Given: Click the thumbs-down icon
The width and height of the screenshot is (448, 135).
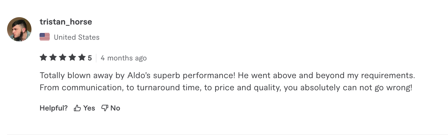Looking at the screenshot, I should click(x=105, y=108).
